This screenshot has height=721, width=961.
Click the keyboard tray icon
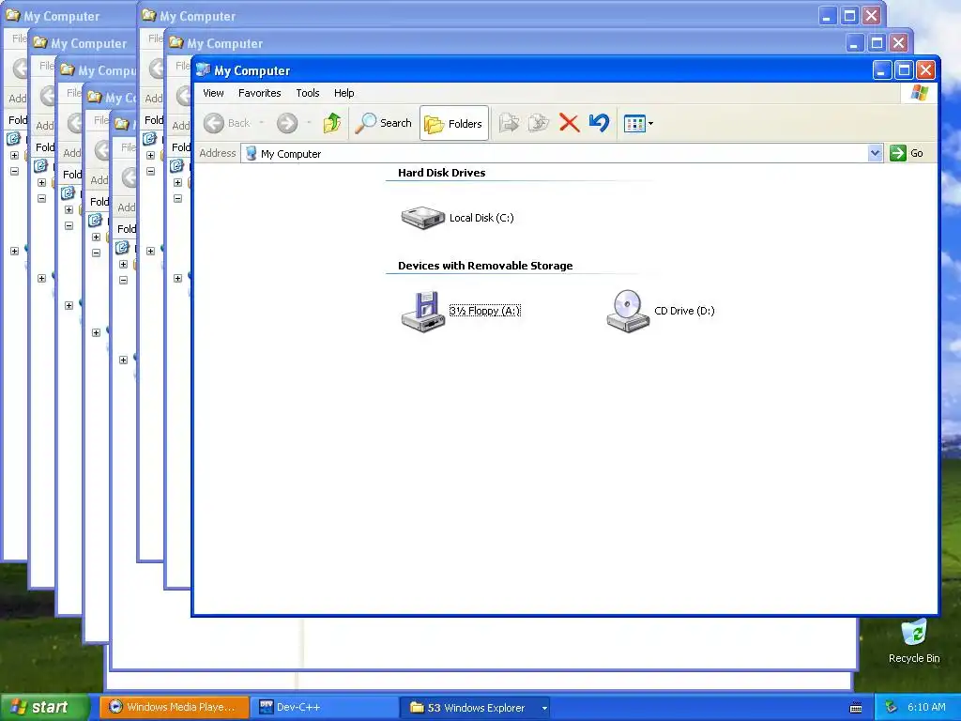click(x=856, y=708)
